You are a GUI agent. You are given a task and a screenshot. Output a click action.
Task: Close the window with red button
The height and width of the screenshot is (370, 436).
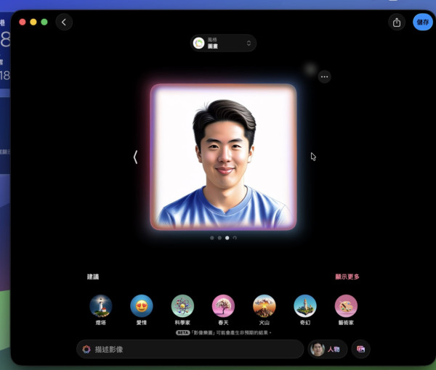coord(23,22)
